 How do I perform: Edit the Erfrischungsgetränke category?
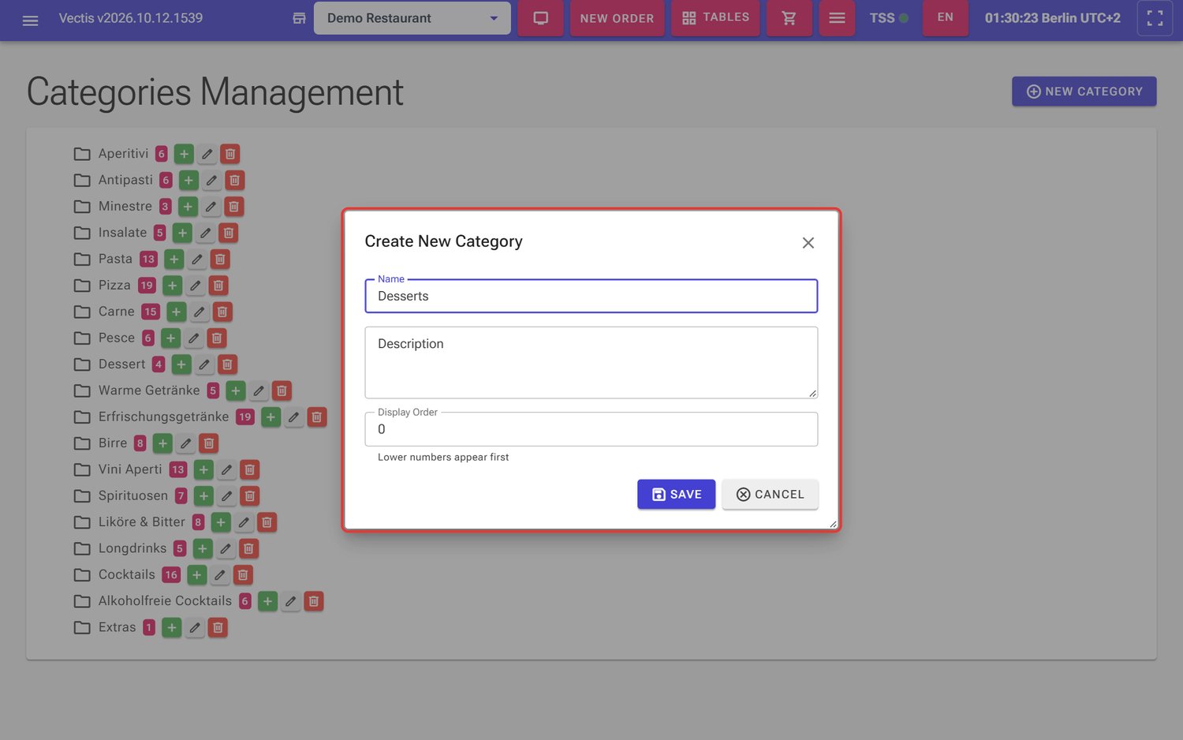point(293,417)
